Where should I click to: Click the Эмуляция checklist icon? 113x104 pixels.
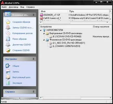[8, 83]
